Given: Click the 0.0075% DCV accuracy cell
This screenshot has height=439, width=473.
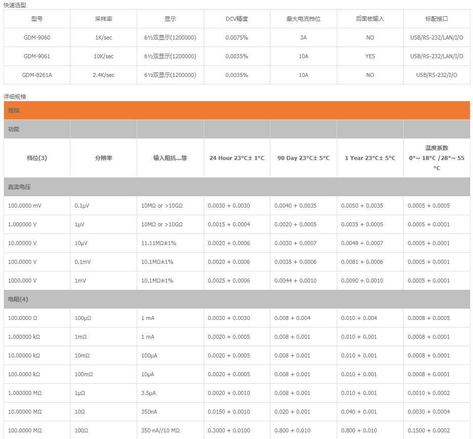Looking at the screenshot, I should coord(237,37).
